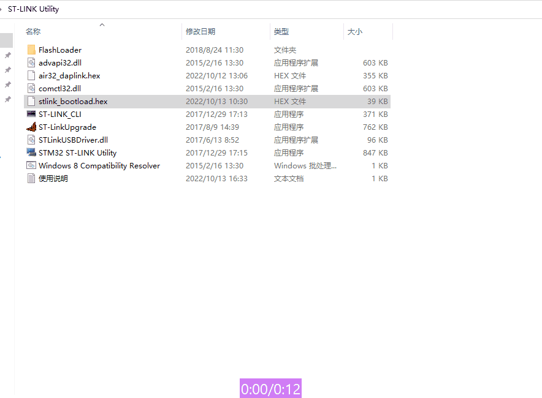
Task: Click the date 2017/6/13 8:52
Action: pyautogui.click(x=212, y=140)
